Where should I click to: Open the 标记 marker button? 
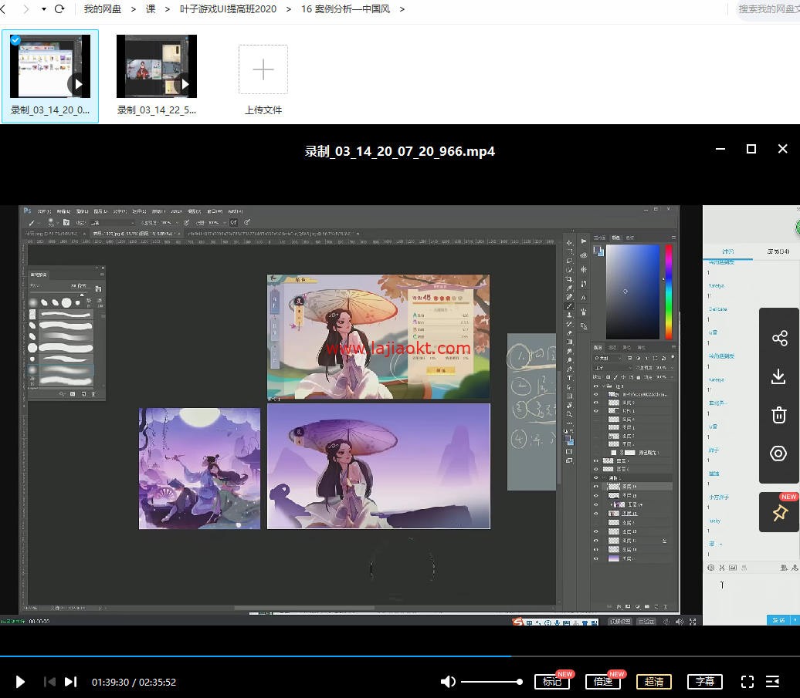click(x=552, y=682)
